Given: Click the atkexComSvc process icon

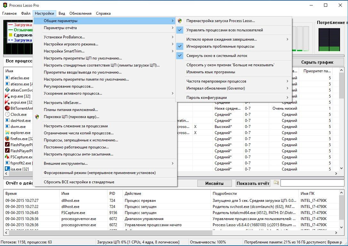Looking at the screenshot, I should 7,90.
